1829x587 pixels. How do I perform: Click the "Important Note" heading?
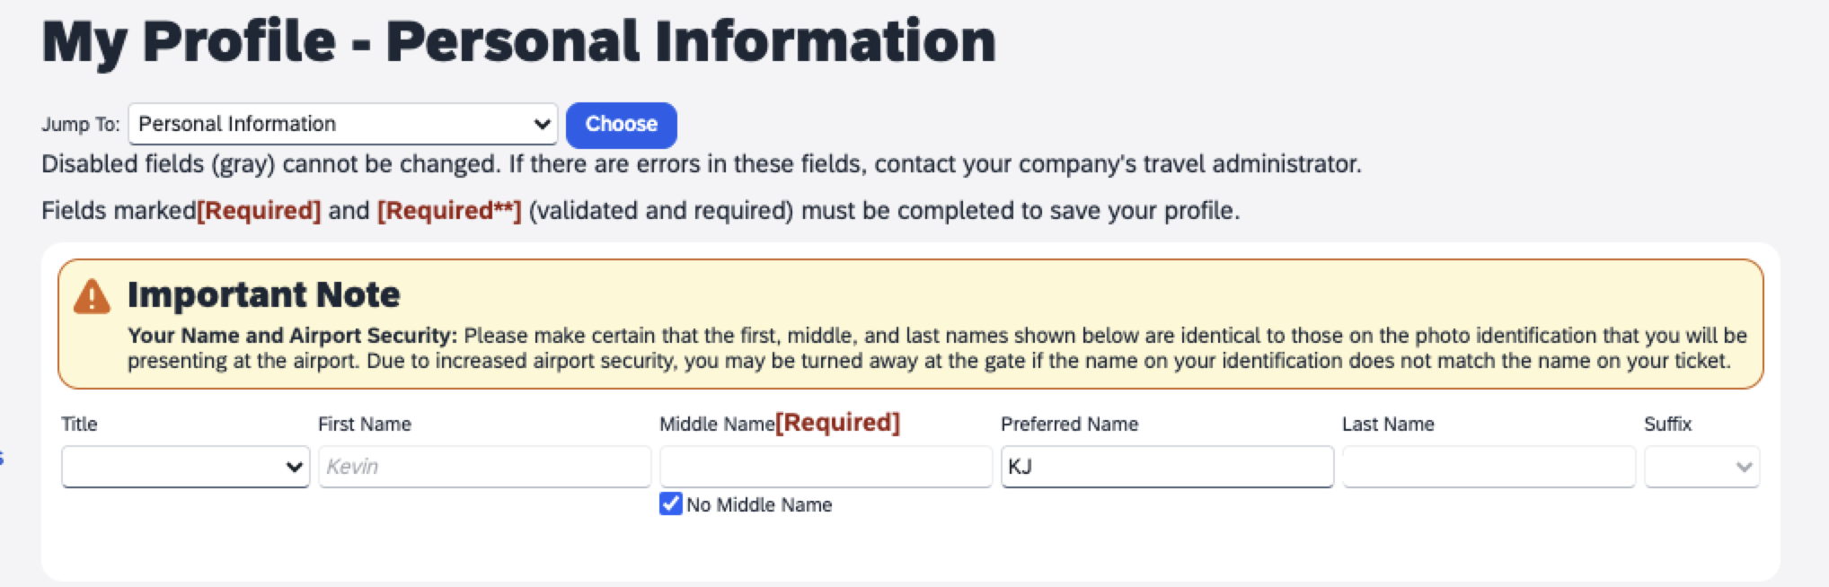263,295
